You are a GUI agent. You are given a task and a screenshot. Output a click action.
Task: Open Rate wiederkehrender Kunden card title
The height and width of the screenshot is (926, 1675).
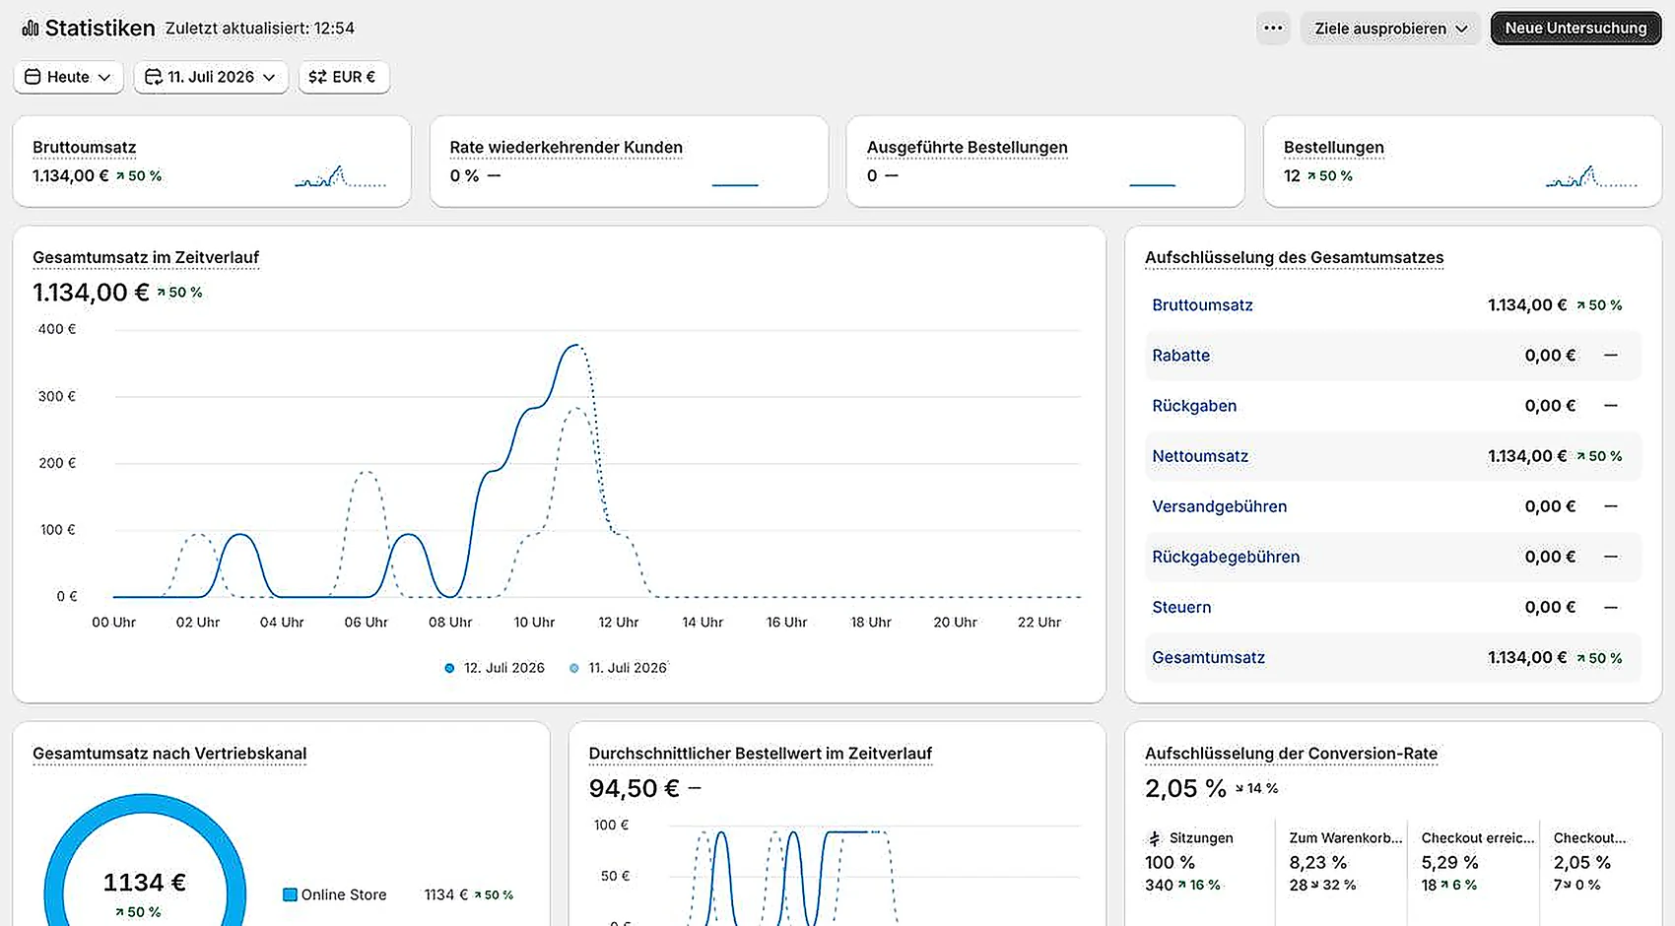click(566, 148)
